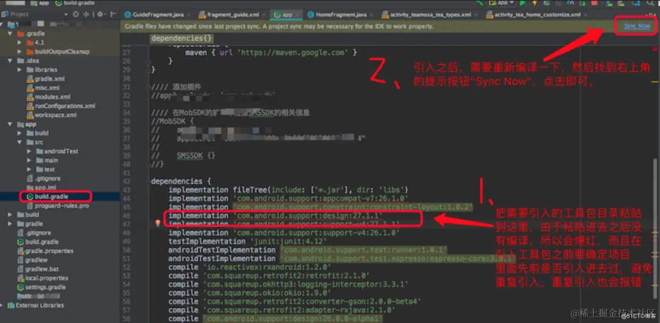This screenshot has width=660, height=323.
Task: Select settings.gradle file
Action: pyautogui.click(x=41, y=287)
